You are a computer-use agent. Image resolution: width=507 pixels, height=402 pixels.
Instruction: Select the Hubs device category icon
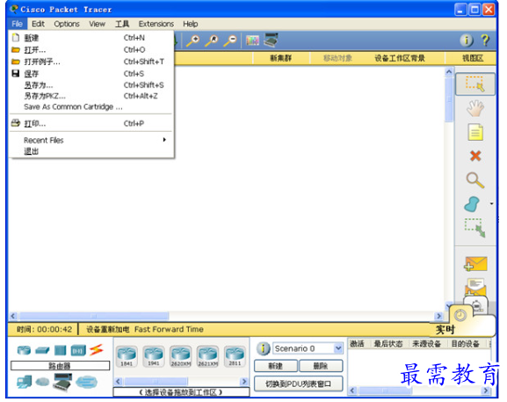pyautogui.click(x=60, y=350)
